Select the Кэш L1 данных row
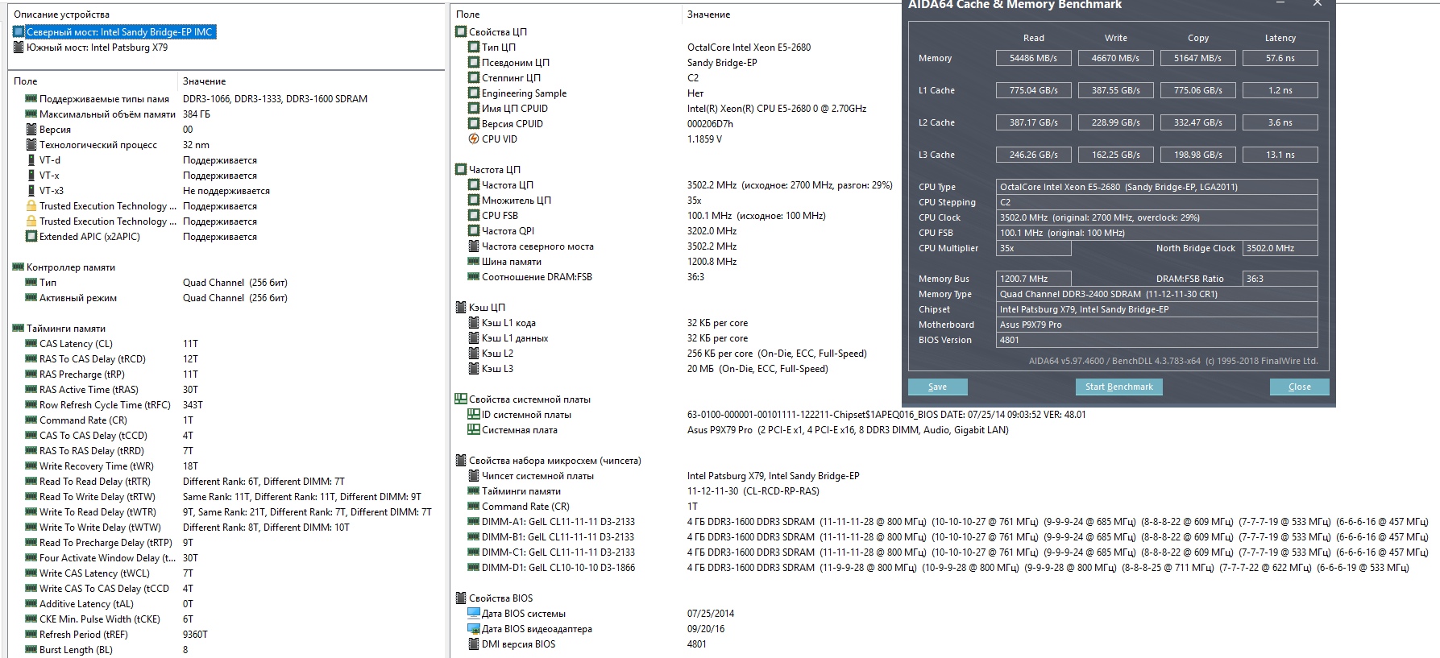1440x658 pixels. [677, 338]
